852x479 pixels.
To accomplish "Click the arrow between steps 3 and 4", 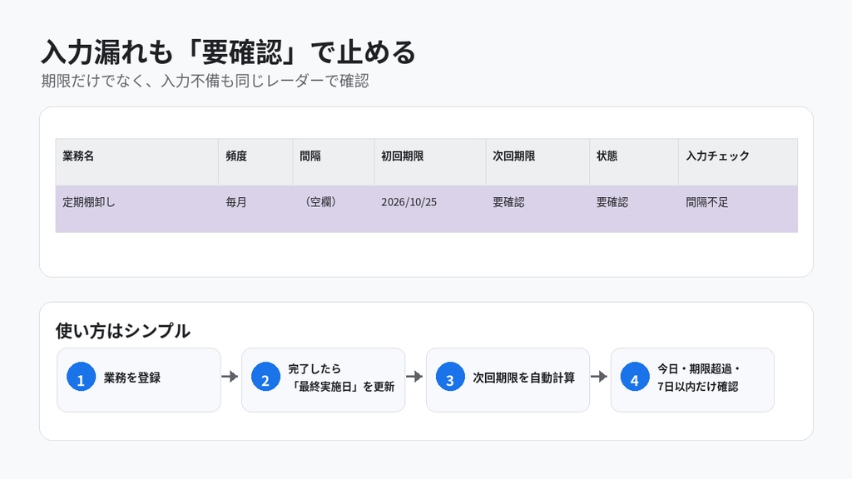I will tap(599, 377).
